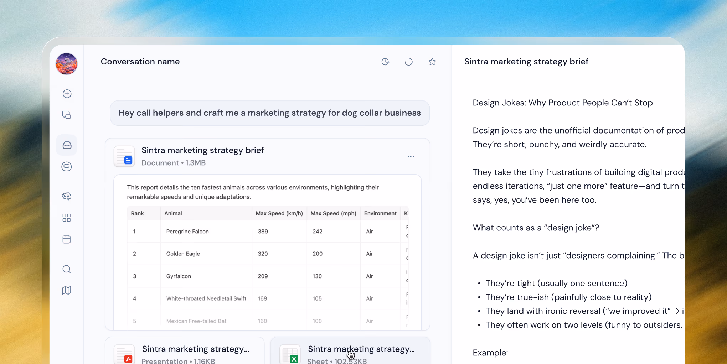This screenshot has height=364, width=727.
Task: Open the user profile avatar
Action: (x=67, y=64)
